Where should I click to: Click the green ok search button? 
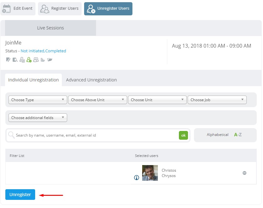pos(183,135)
